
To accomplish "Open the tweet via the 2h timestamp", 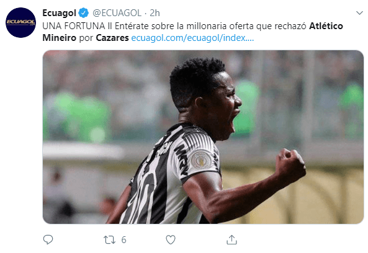I will point(155,13).
